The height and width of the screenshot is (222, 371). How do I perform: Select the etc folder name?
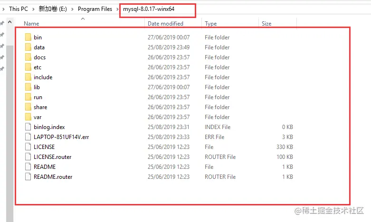coord(38,67)
